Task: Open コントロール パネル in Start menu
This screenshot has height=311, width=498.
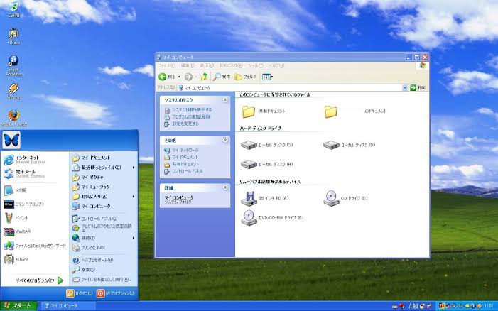Action: pos(103,219)
